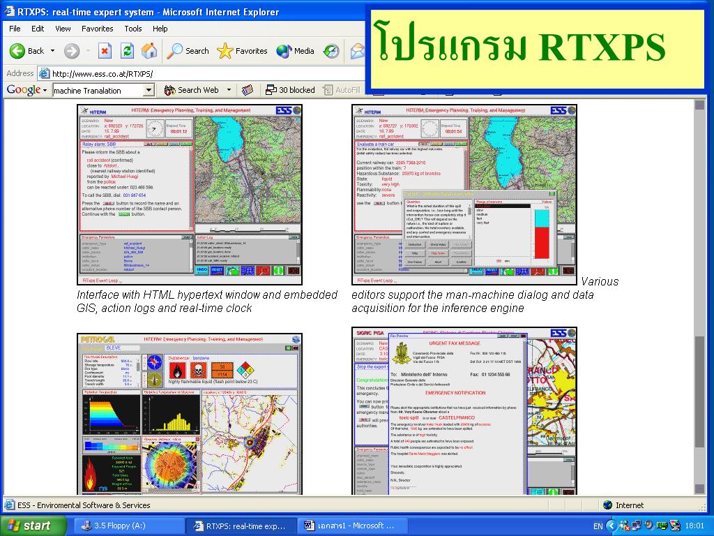
Task: Click the AutoFill button
Action: click(342, 90)
